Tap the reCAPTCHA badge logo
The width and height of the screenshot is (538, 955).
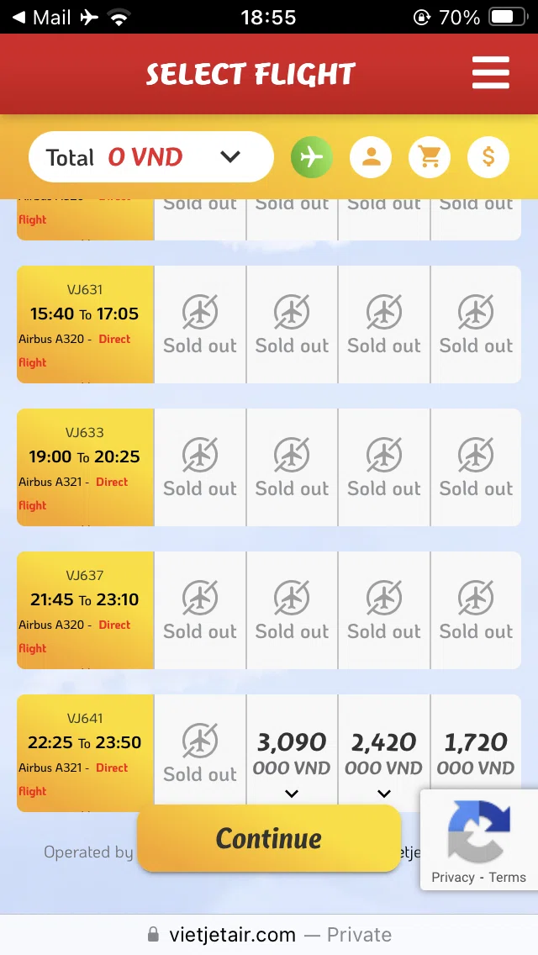coord(479,830)
